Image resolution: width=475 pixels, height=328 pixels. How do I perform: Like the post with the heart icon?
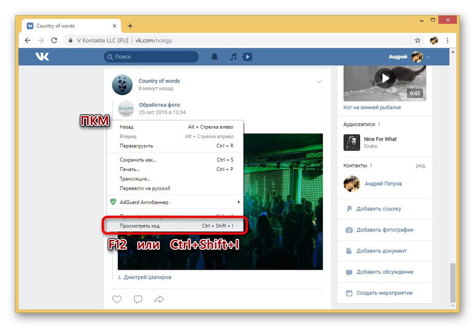click(x=117, y=299)
